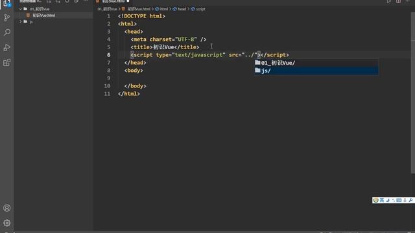Click the </html> closing tag on line 11

click(129, 94)
